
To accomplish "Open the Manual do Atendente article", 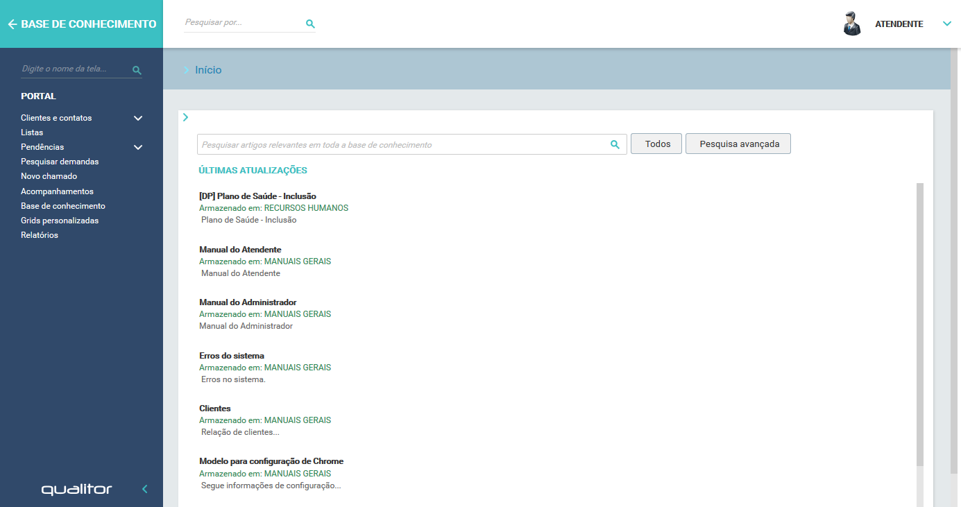I will [x=240, y=250].
